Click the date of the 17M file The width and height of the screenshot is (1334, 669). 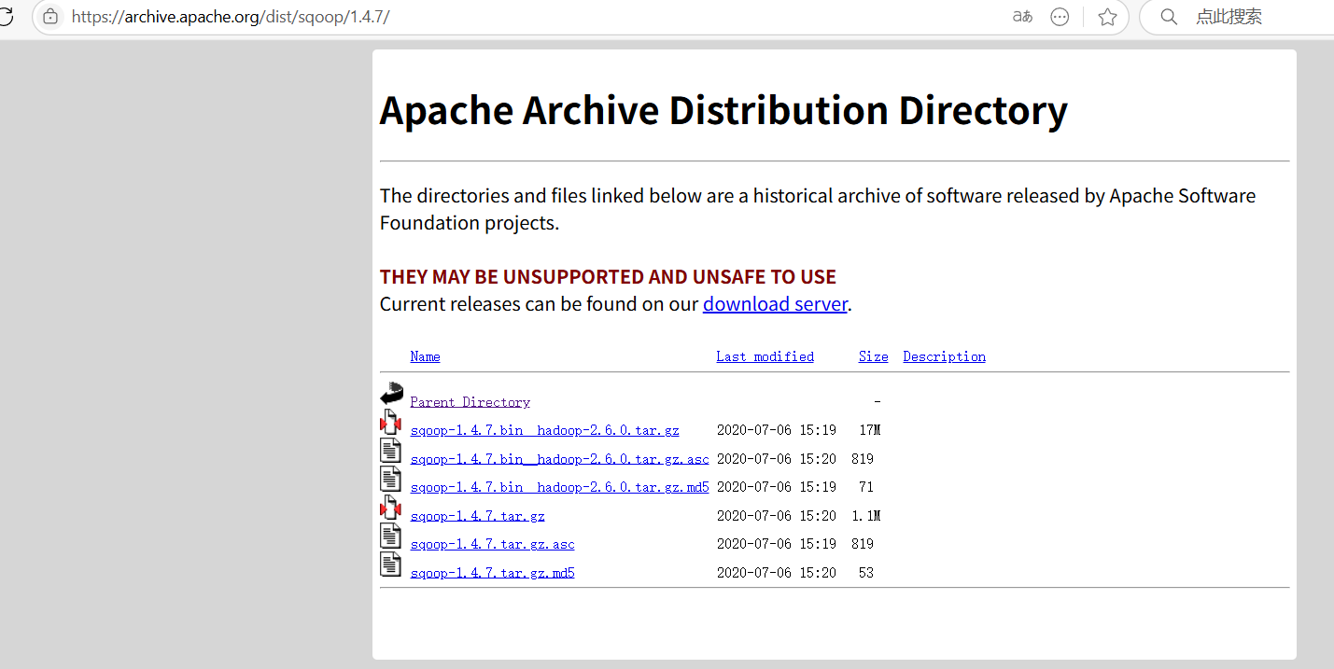coord(776,430)
